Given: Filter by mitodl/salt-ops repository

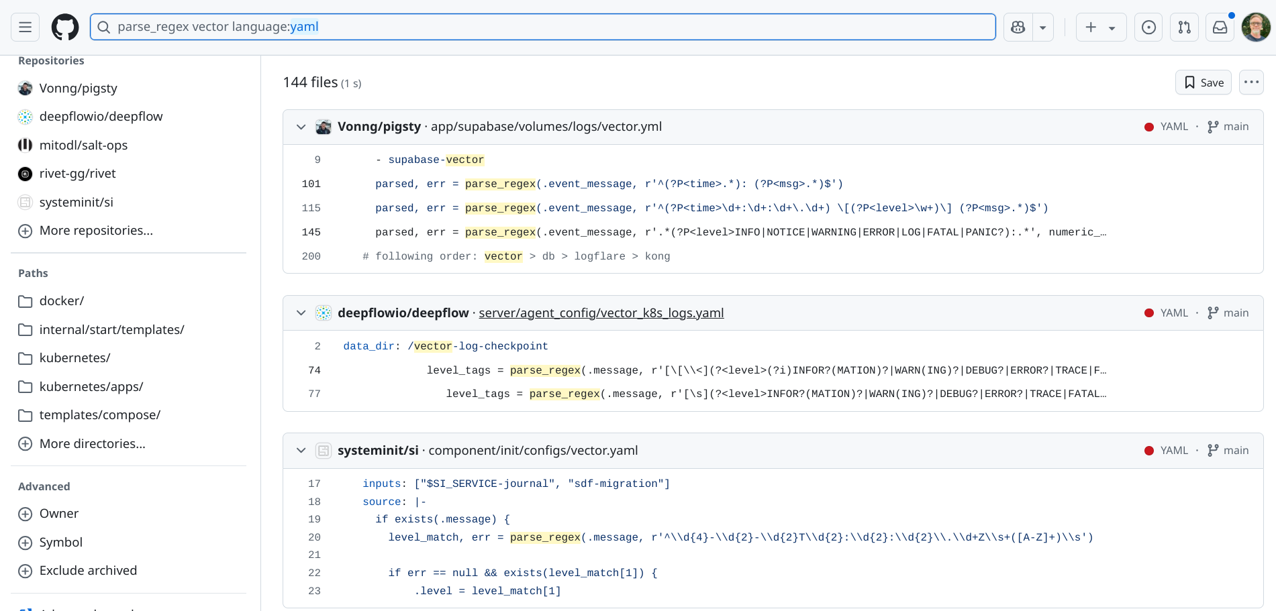Looking at the screenshot, I should pyautogui.click(x=83, y=146).
